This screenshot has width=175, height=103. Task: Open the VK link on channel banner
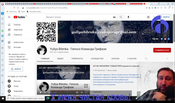coord(169,39)
